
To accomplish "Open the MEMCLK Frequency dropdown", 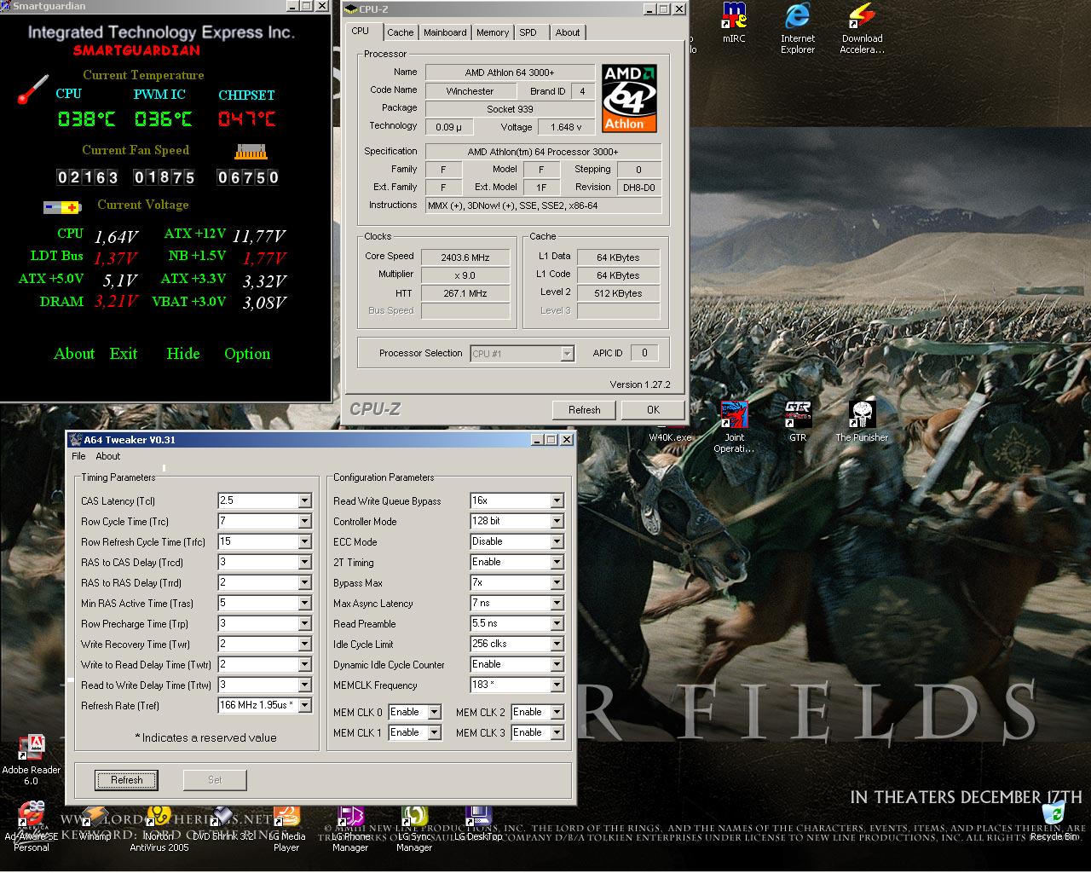I will (557, 685).
